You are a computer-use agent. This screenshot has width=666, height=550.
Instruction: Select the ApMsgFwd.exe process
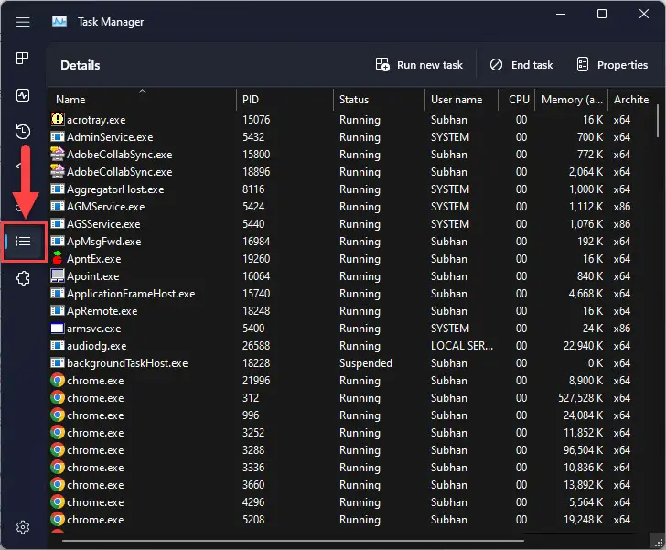point(350,242)
